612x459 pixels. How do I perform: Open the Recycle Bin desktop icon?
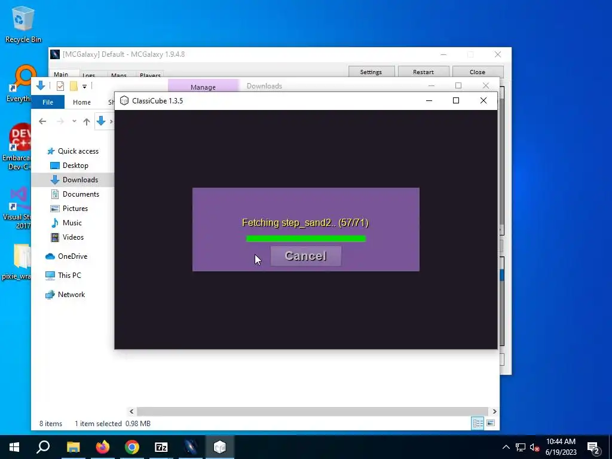[23, 24]
